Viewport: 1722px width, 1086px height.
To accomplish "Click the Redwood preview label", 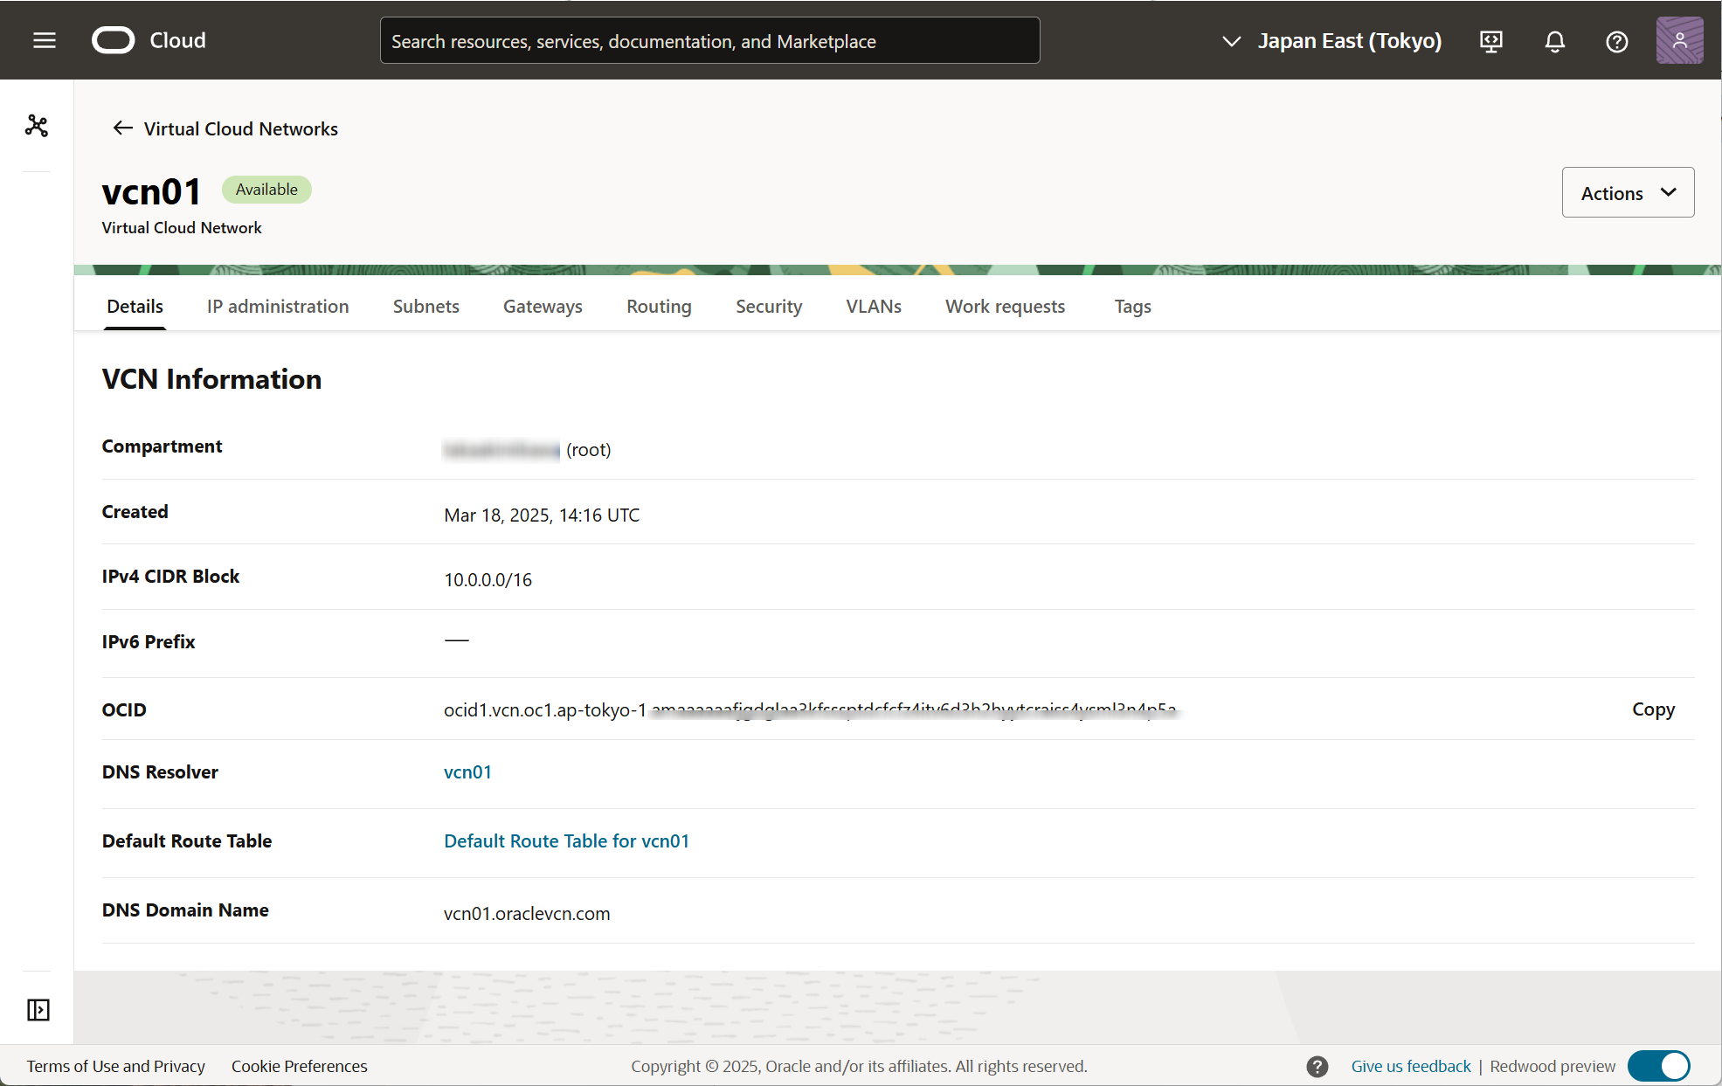I will click(x=1553, y=1066).
